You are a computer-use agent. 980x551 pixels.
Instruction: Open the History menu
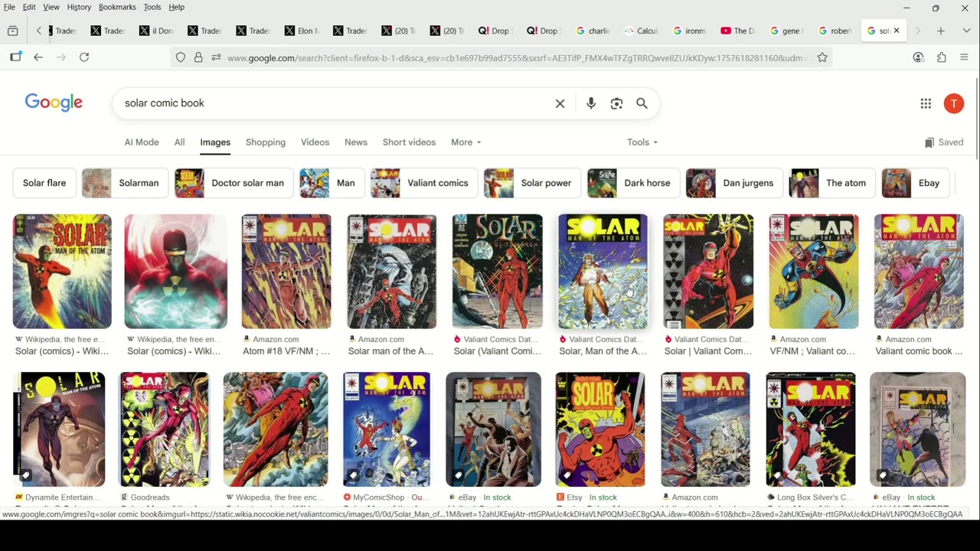point(79,7)
